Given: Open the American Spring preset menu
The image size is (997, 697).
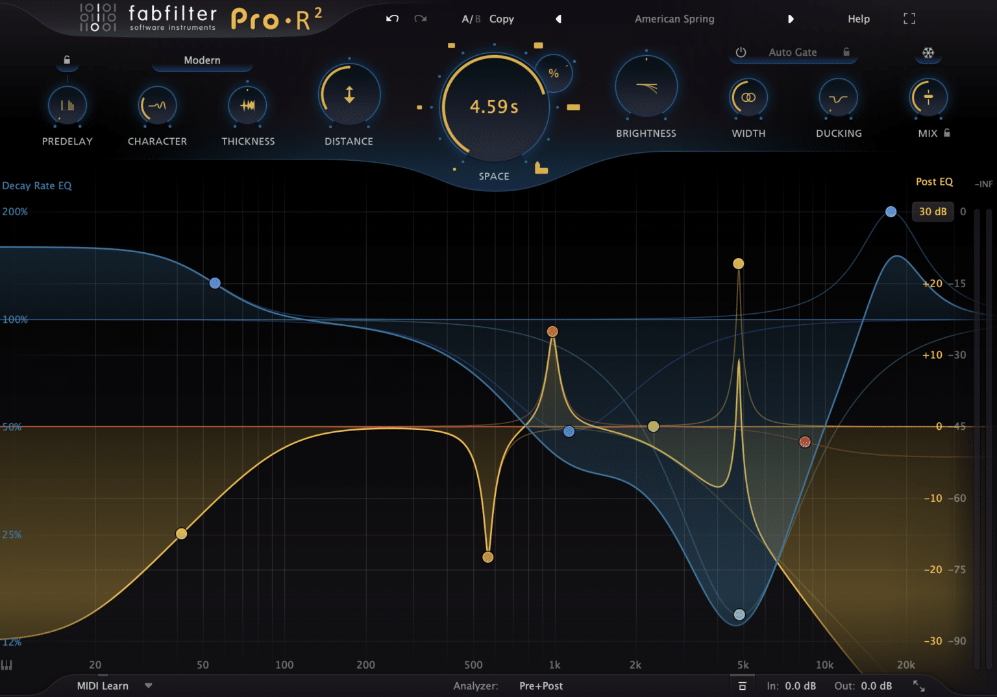Looking at the screenshot, I should click(674, 19).
